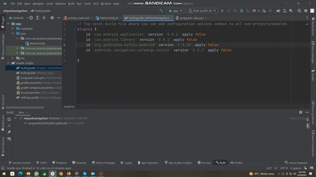Open the Refactor menu
316x177 pixels.
coord(60,3)
